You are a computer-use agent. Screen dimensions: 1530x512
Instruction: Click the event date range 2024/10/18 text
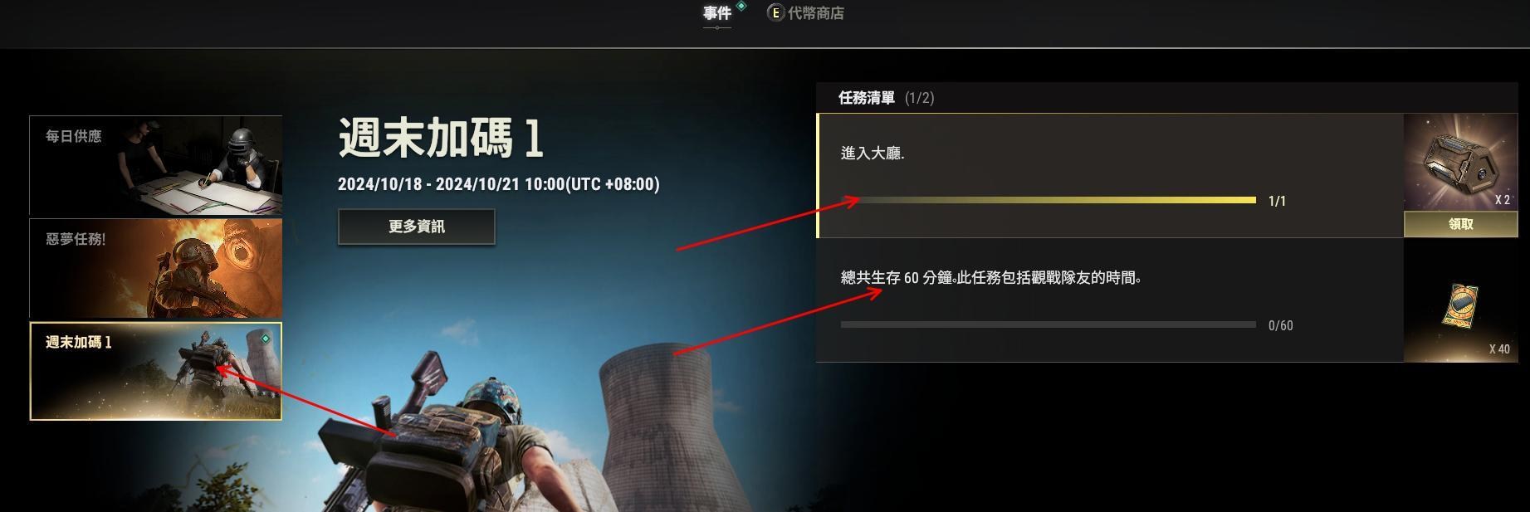click(x=499, y=184)
